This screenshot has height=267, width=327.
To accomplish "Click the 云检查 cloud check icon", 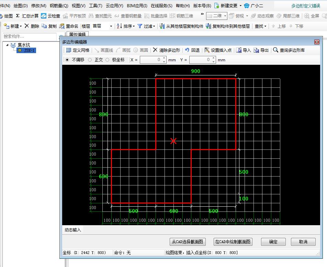I will pos(44,16).
